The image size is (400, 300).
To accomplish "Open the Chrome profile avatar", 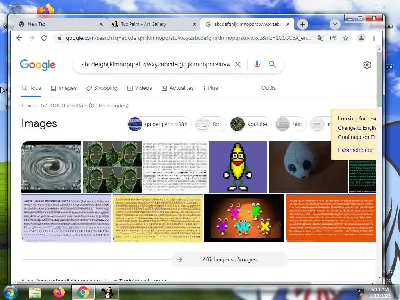I will click(x=361, y=38).
